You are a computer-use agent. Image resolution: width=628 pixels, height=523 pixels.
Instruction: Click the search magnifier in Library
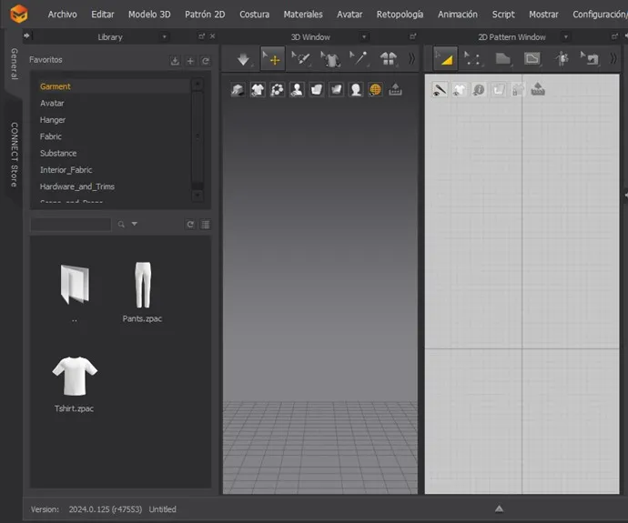(x=121, y=224)
